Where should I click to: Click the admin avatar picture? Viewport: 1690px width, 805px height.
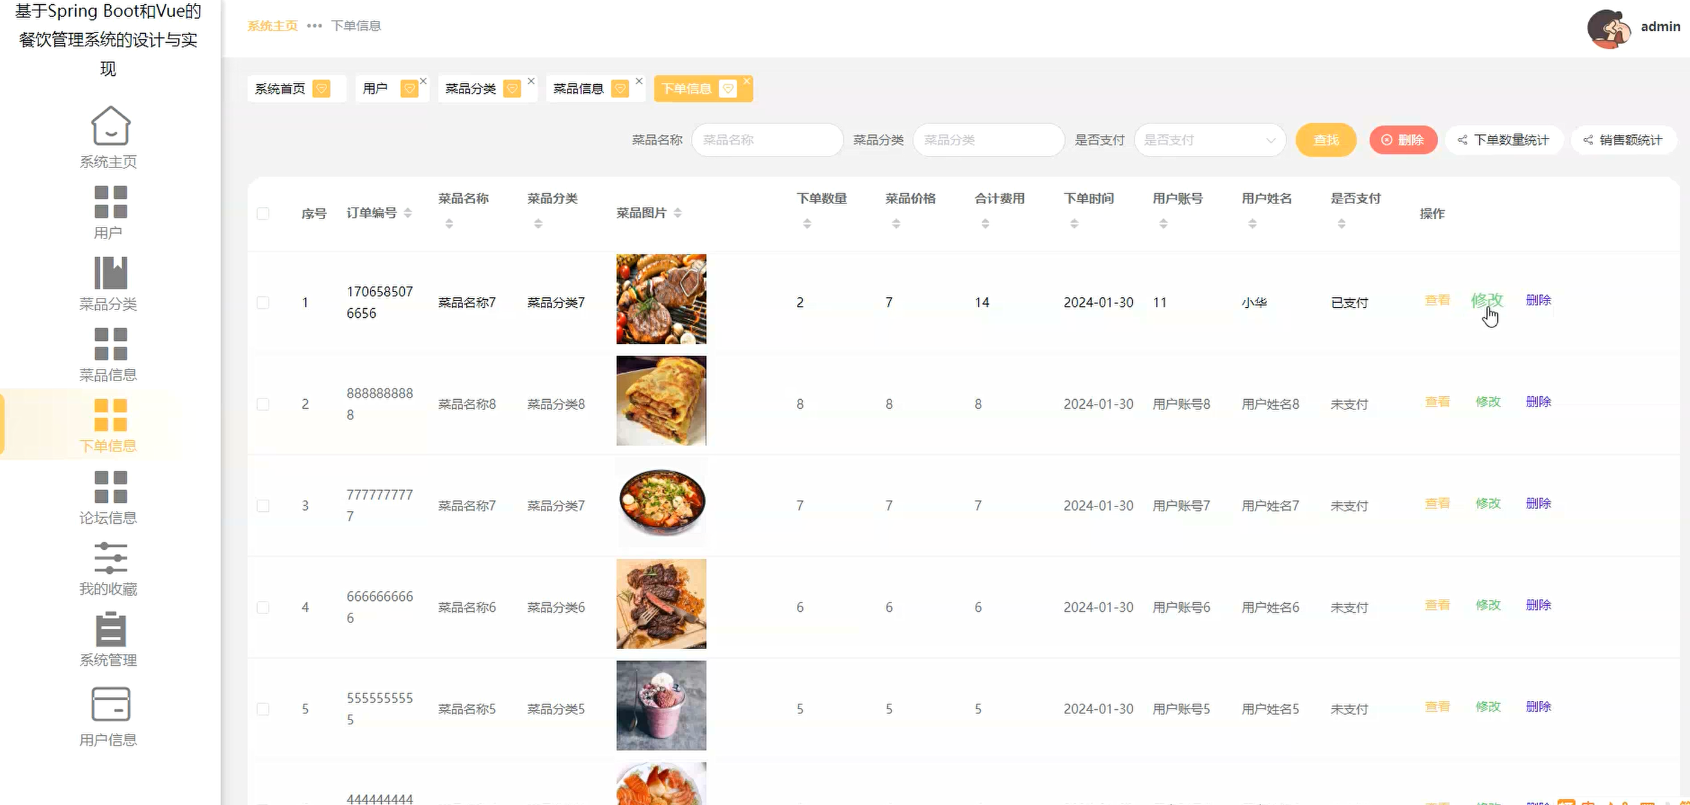[x=1609, y=28]
